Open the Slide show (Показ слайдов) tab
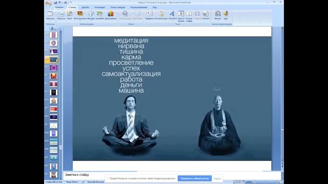 pos(117,7)
